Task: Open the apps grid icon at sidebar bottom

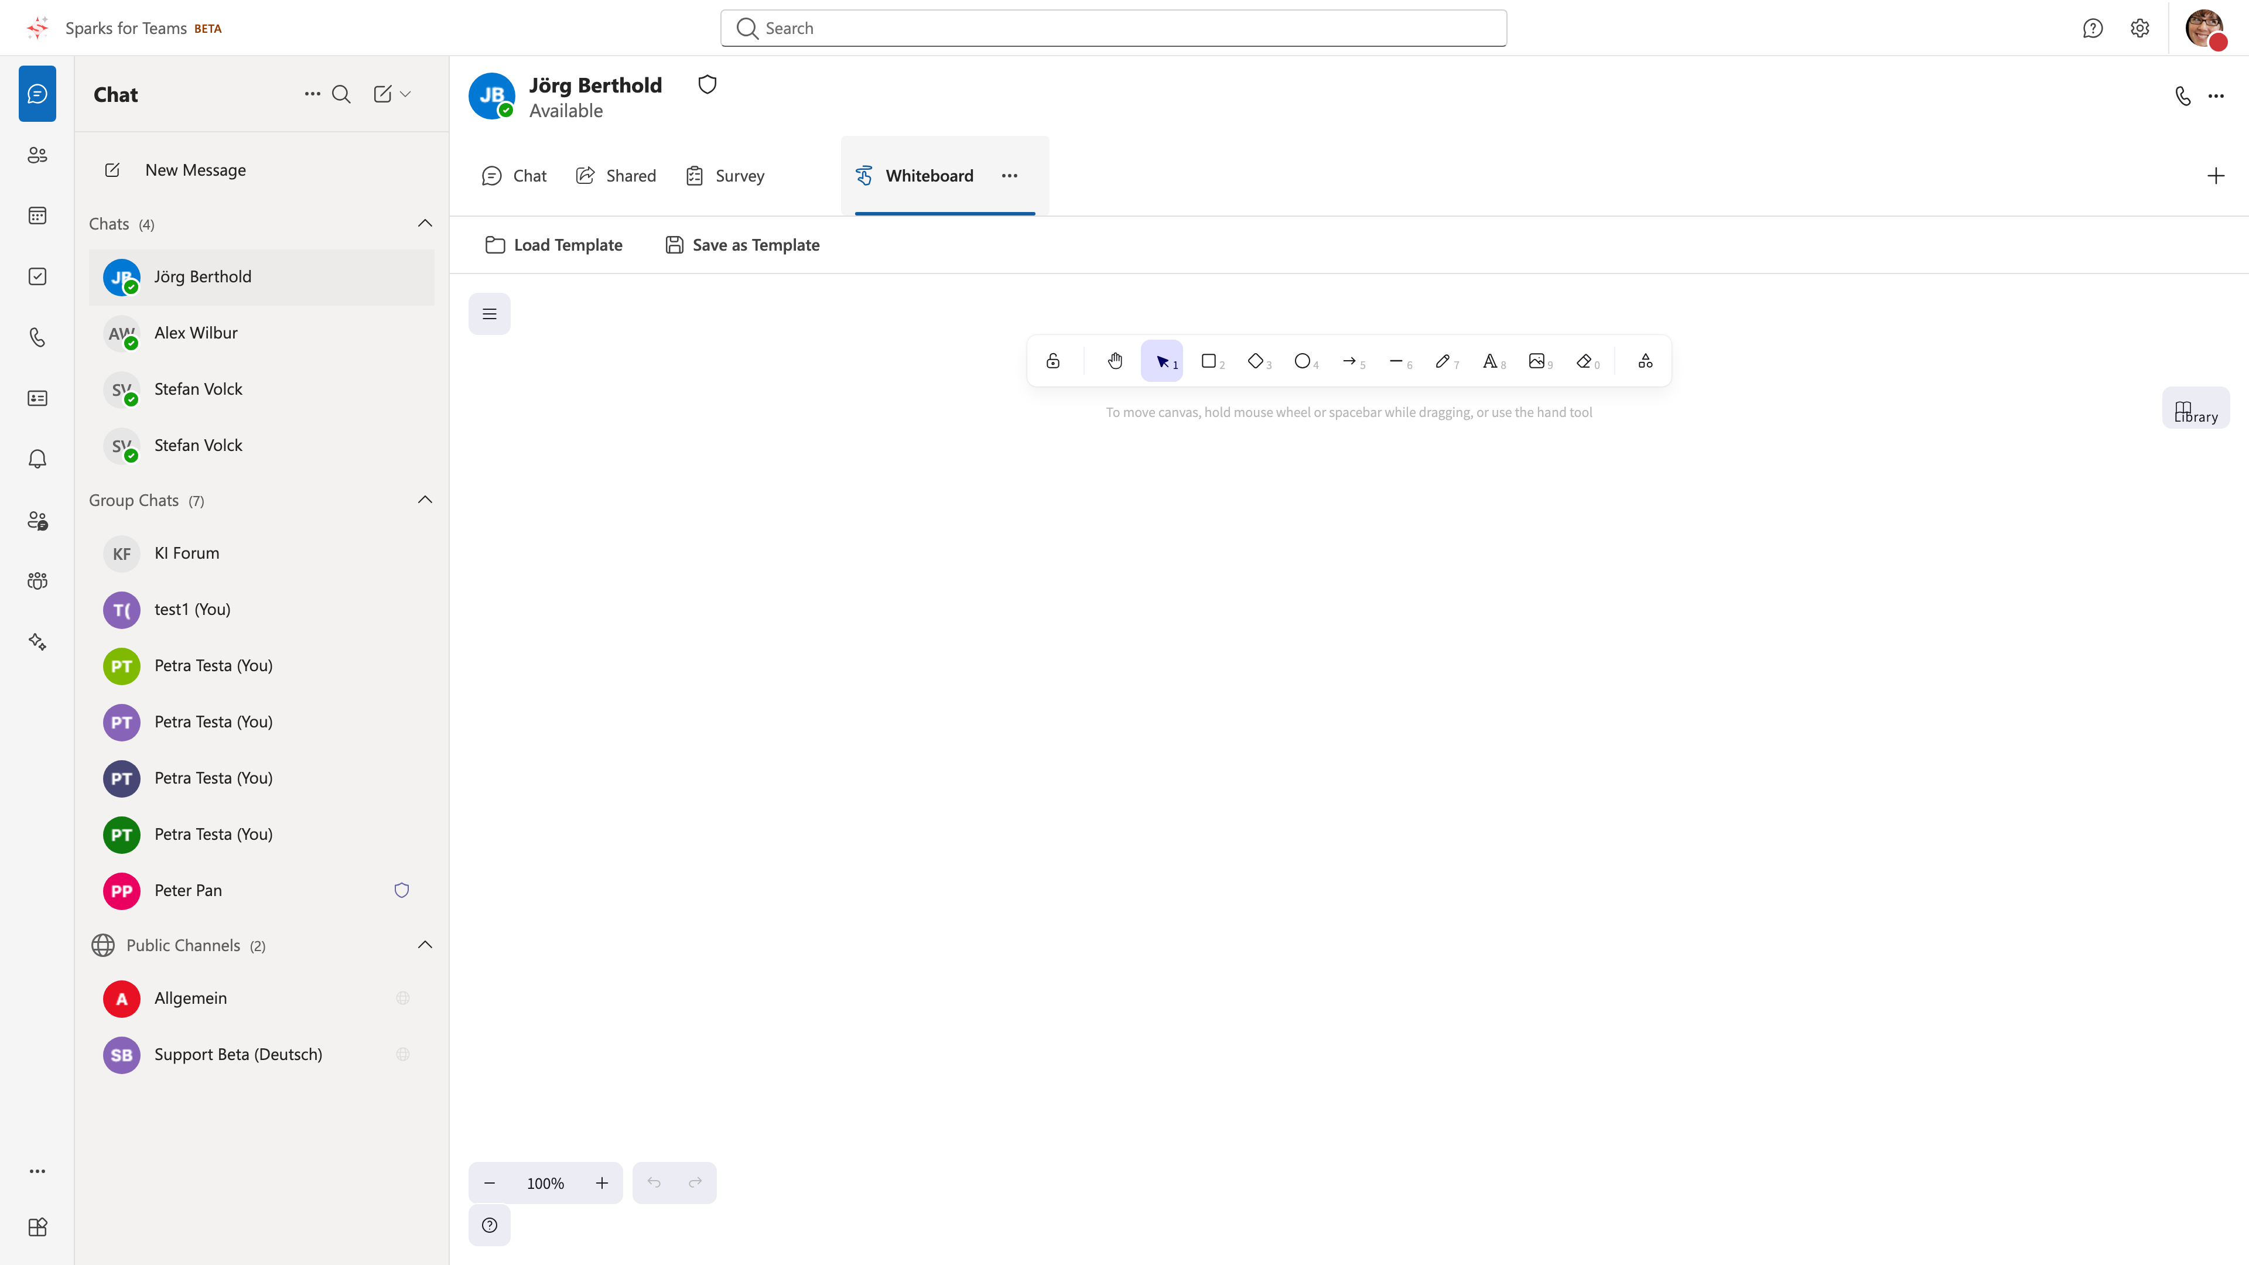Action: pyautogui.click(x=37, y=1228)
